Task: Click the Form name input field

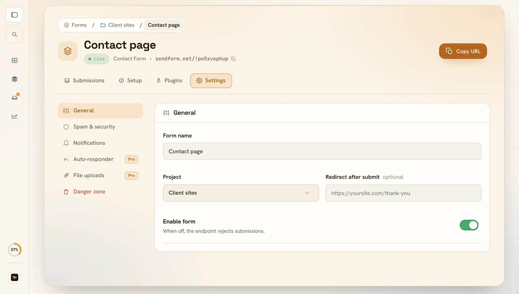Action: 322,151
